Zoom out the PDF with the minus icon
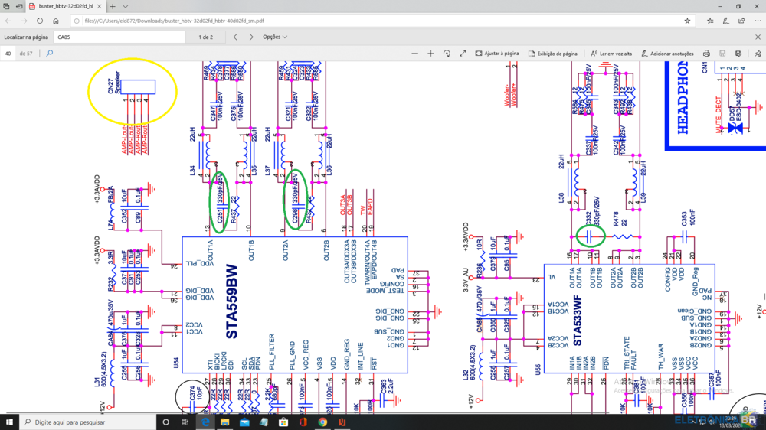Viewport: 766px width, 430px height. click(x=414, y=54)
